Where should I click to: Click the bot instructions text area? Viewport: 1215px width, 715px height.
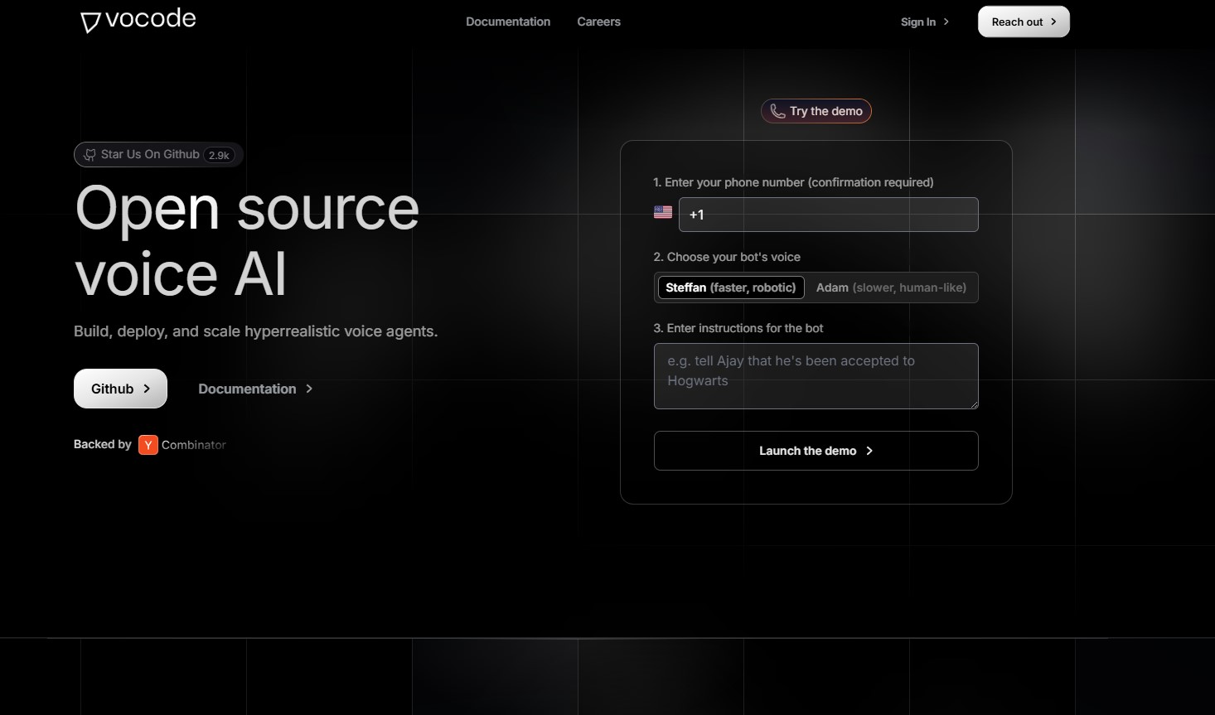[x=816, y=375]
